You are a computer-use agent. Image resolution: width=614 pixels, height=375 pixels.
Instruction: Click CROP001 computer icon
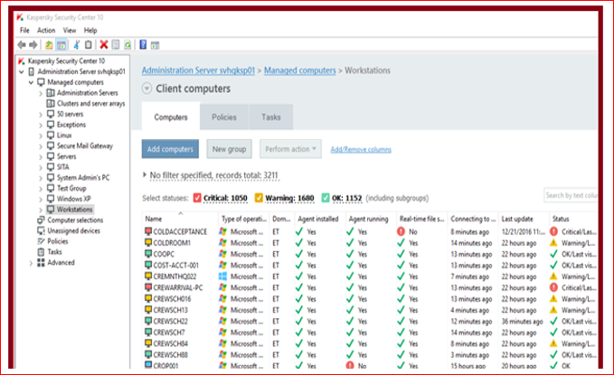pos(148,365)
